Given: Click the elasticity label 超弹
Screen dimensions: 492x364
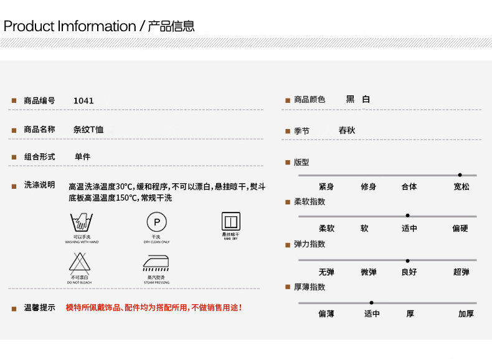Looking at the screenshot, I should coord(461,272).
